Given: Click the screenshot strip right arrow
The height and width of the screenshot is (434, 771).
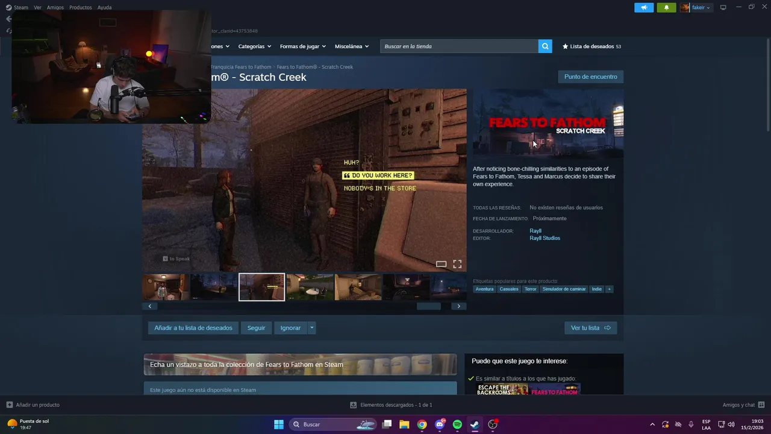Looking at the screenshot, I should pos(458,306).
